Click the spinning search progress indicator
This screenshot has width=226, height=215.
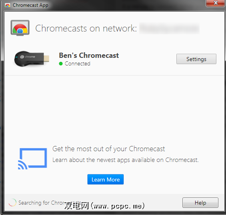point(12,203)
